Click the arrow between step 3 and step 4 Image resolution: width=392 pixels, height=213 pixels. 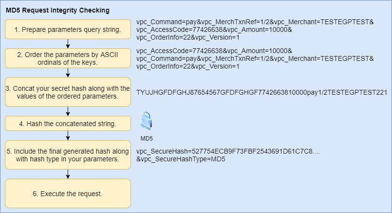[68, 112]
